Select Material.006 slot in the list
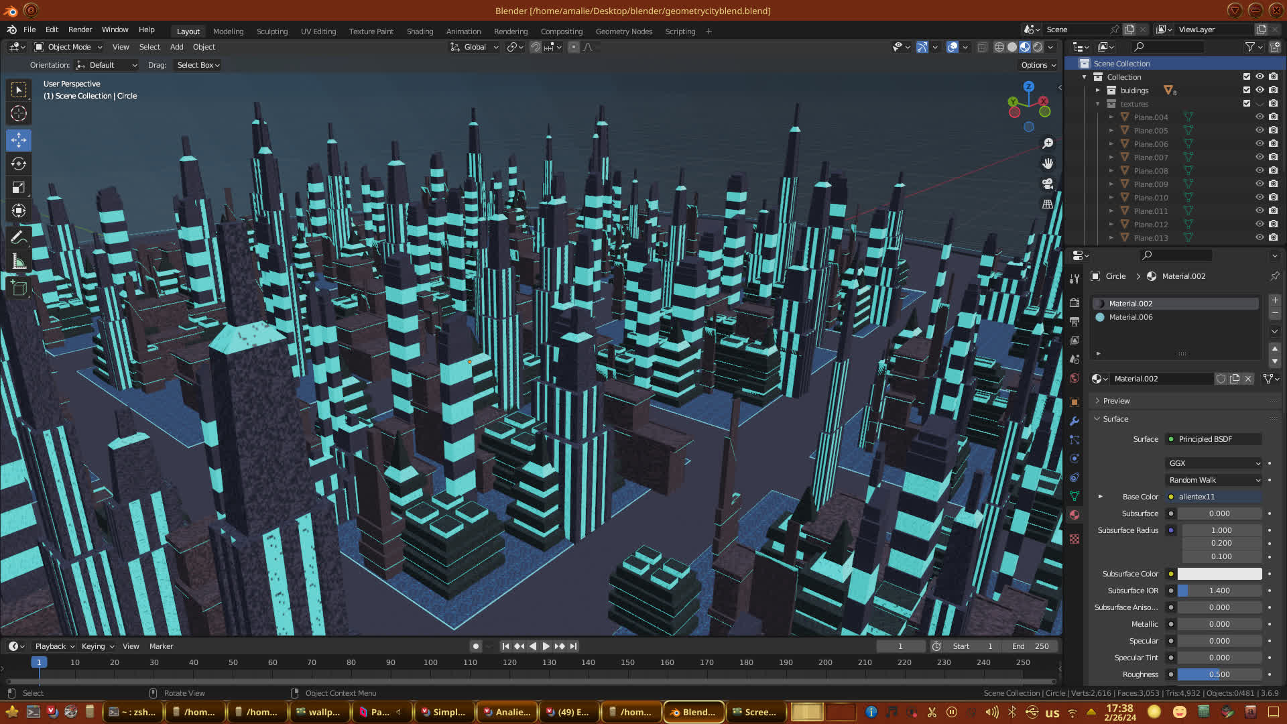The image size is (1287, 724). 1131,317
